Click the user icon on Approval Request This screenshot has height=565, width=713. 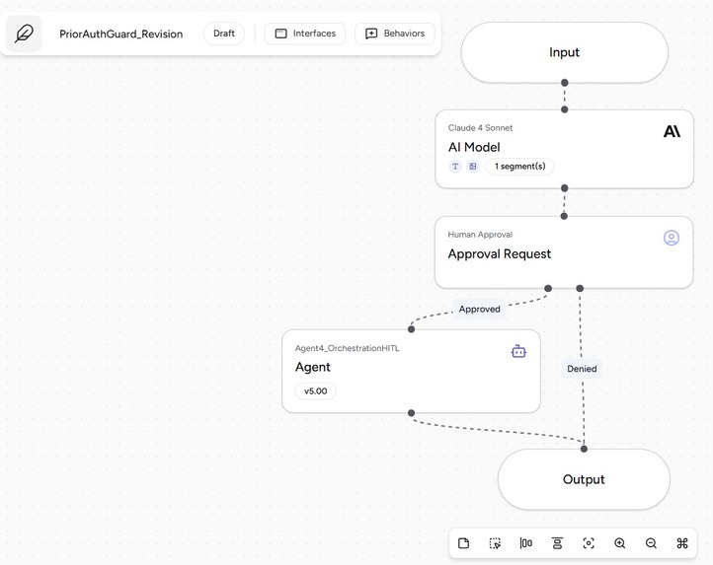pyautogui.click(x=672, y=238)
